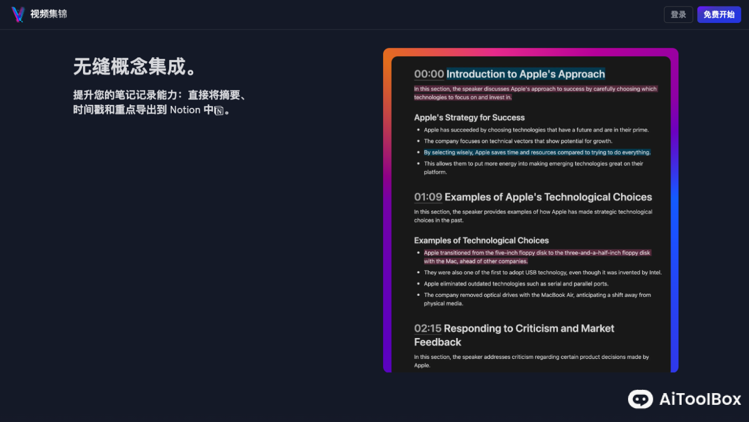Screen dimensions: 749x422
Task: Click the AiToolBox watermark text
Action: 700,399
